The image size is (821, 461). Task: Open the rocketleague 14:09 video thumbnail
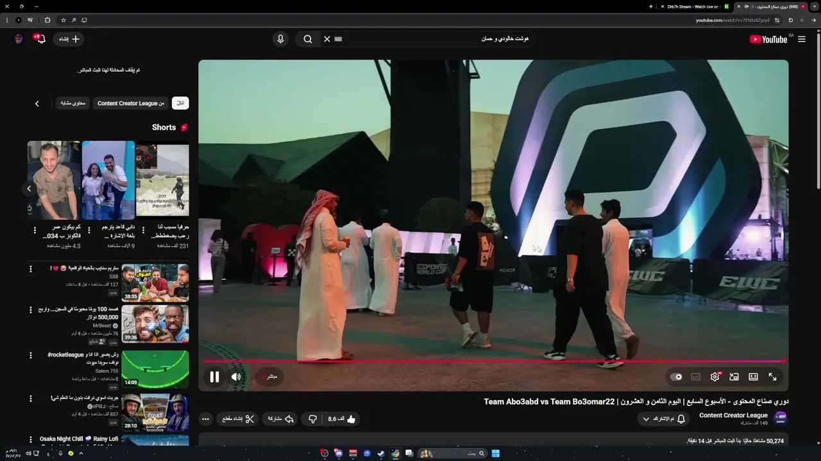[x=155, y=369]
